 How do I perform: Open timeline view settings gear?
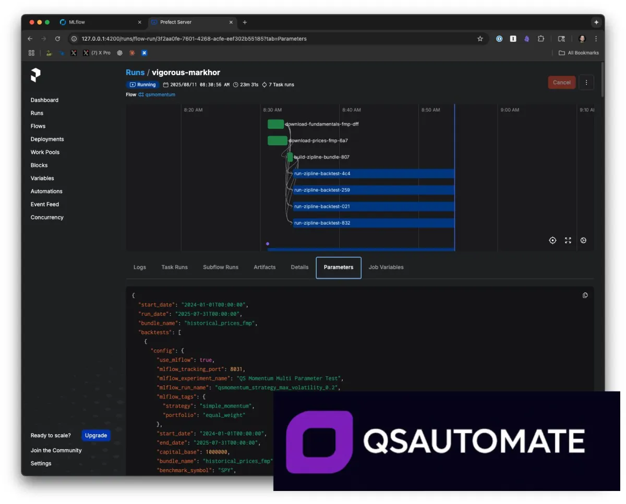(x=583, y=240)
